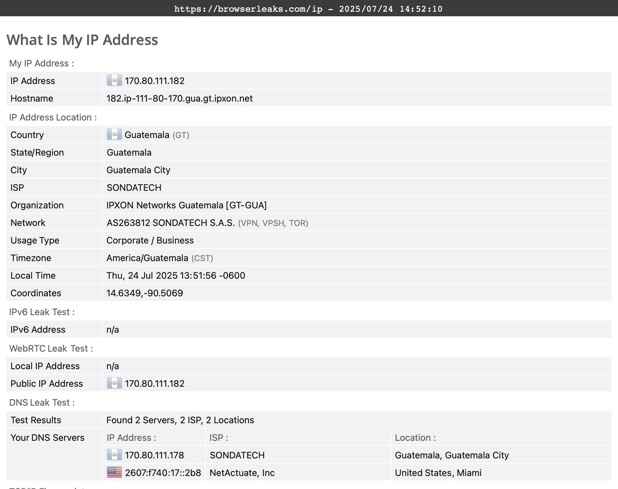Viewport: 618px width, 489px height.
Task: Click the IPv6 Leak Test section heading
Action: 42,312
